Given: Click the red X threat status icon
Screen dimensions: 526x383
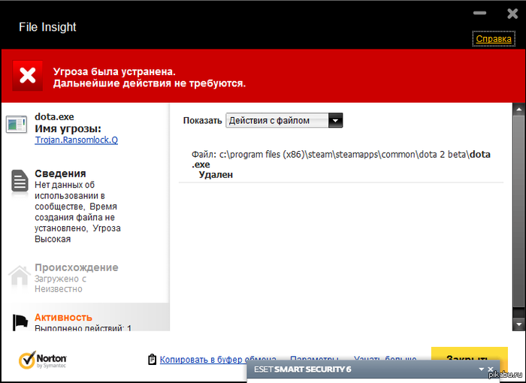Looking at the screenshot, I should click(28, 75).
